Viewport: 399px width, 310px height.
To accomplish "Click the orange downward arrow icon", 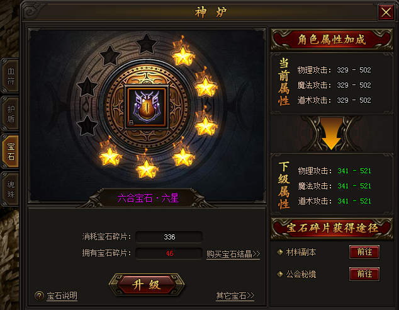I will (331, 133).
